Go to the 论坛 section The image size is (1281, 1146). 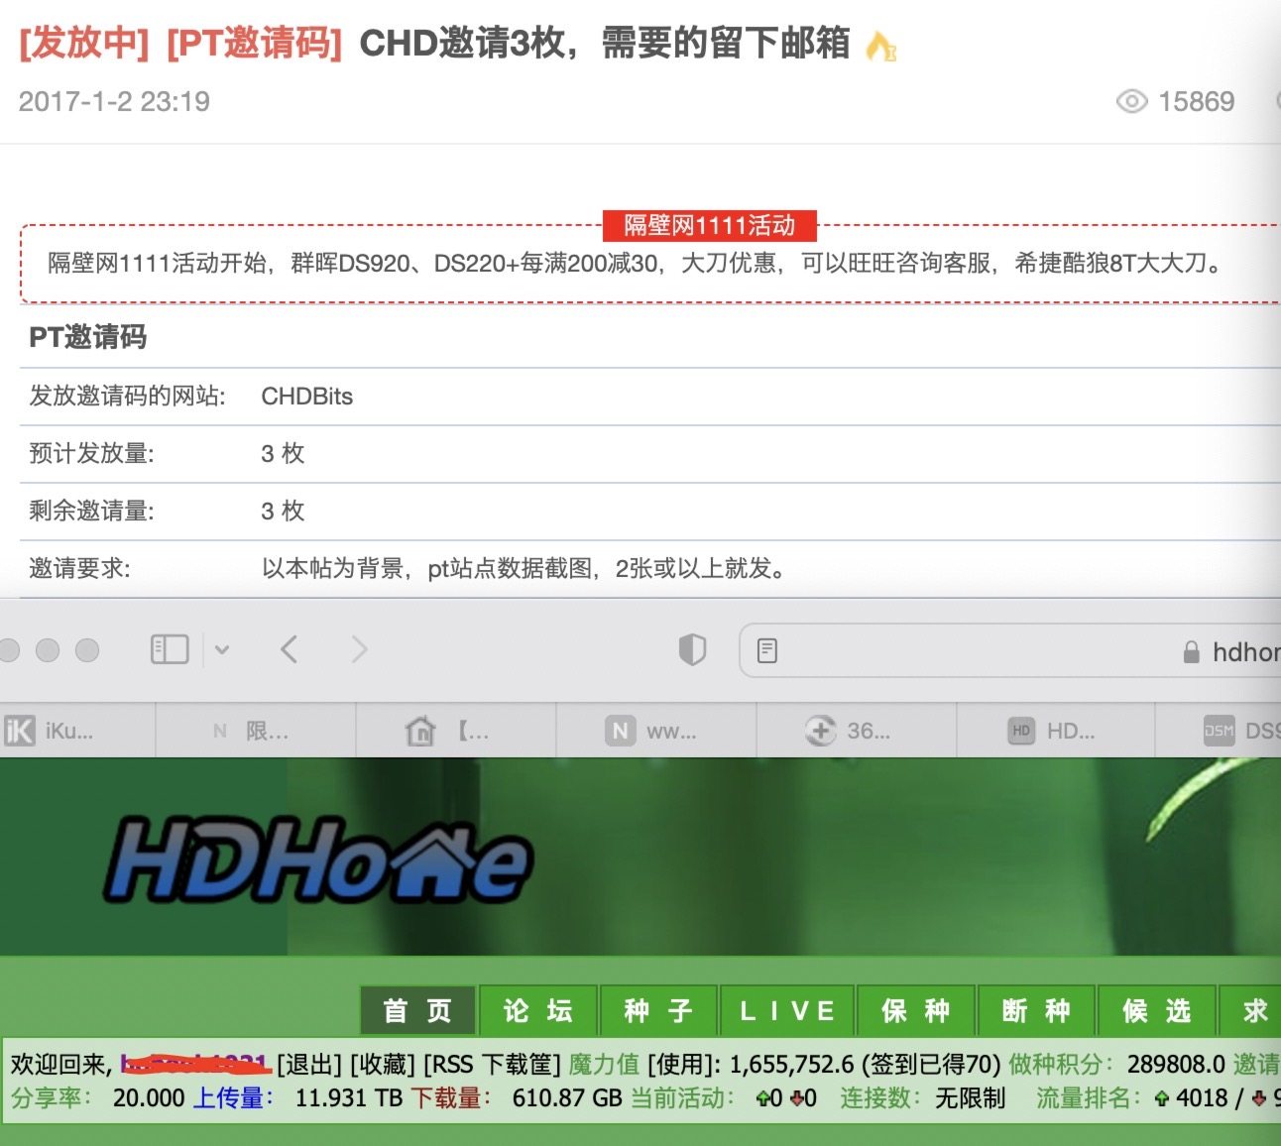pos(538,1010)
